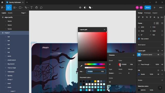
Task: Hide the 12 columns layout grid
Action: pos(158,55)
